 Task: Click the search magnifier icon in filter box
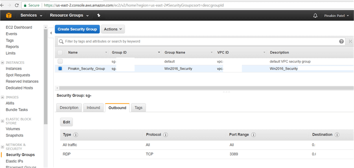[x=61, y=42]
